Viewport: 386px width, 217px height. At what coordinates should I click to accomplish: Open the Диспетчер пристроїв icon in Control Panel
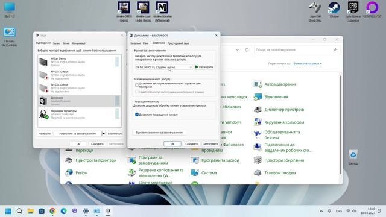point(258,110)
